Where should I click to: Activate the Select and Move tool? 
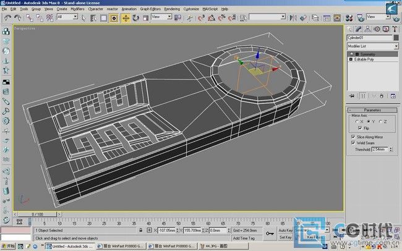point(126,18)
